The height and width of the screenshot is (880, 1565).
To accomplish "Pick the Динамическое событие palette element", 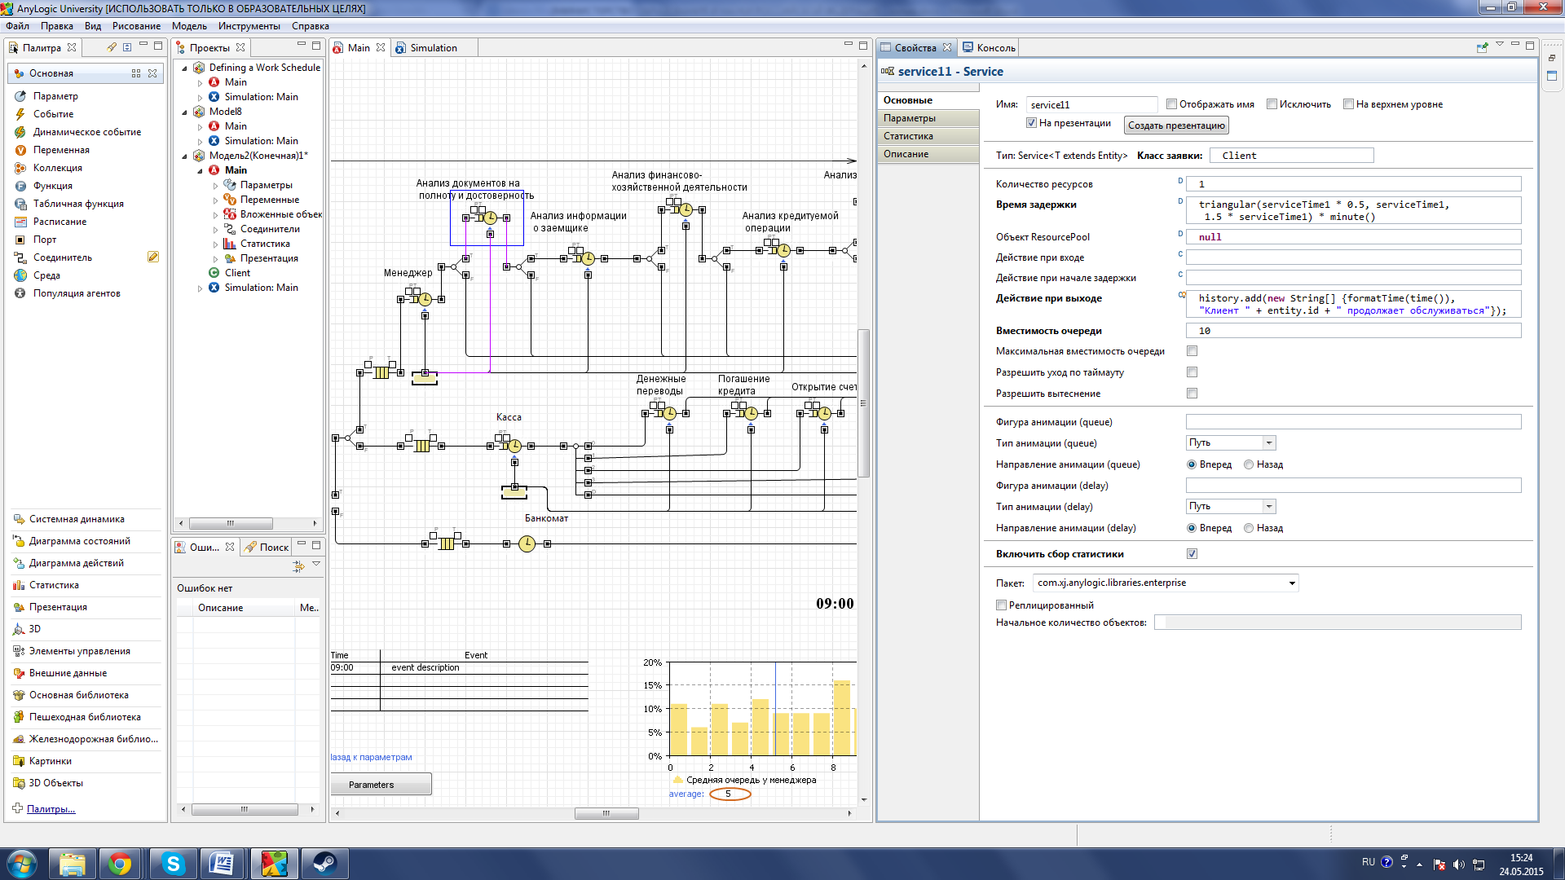I will click(x=86, y=132).
